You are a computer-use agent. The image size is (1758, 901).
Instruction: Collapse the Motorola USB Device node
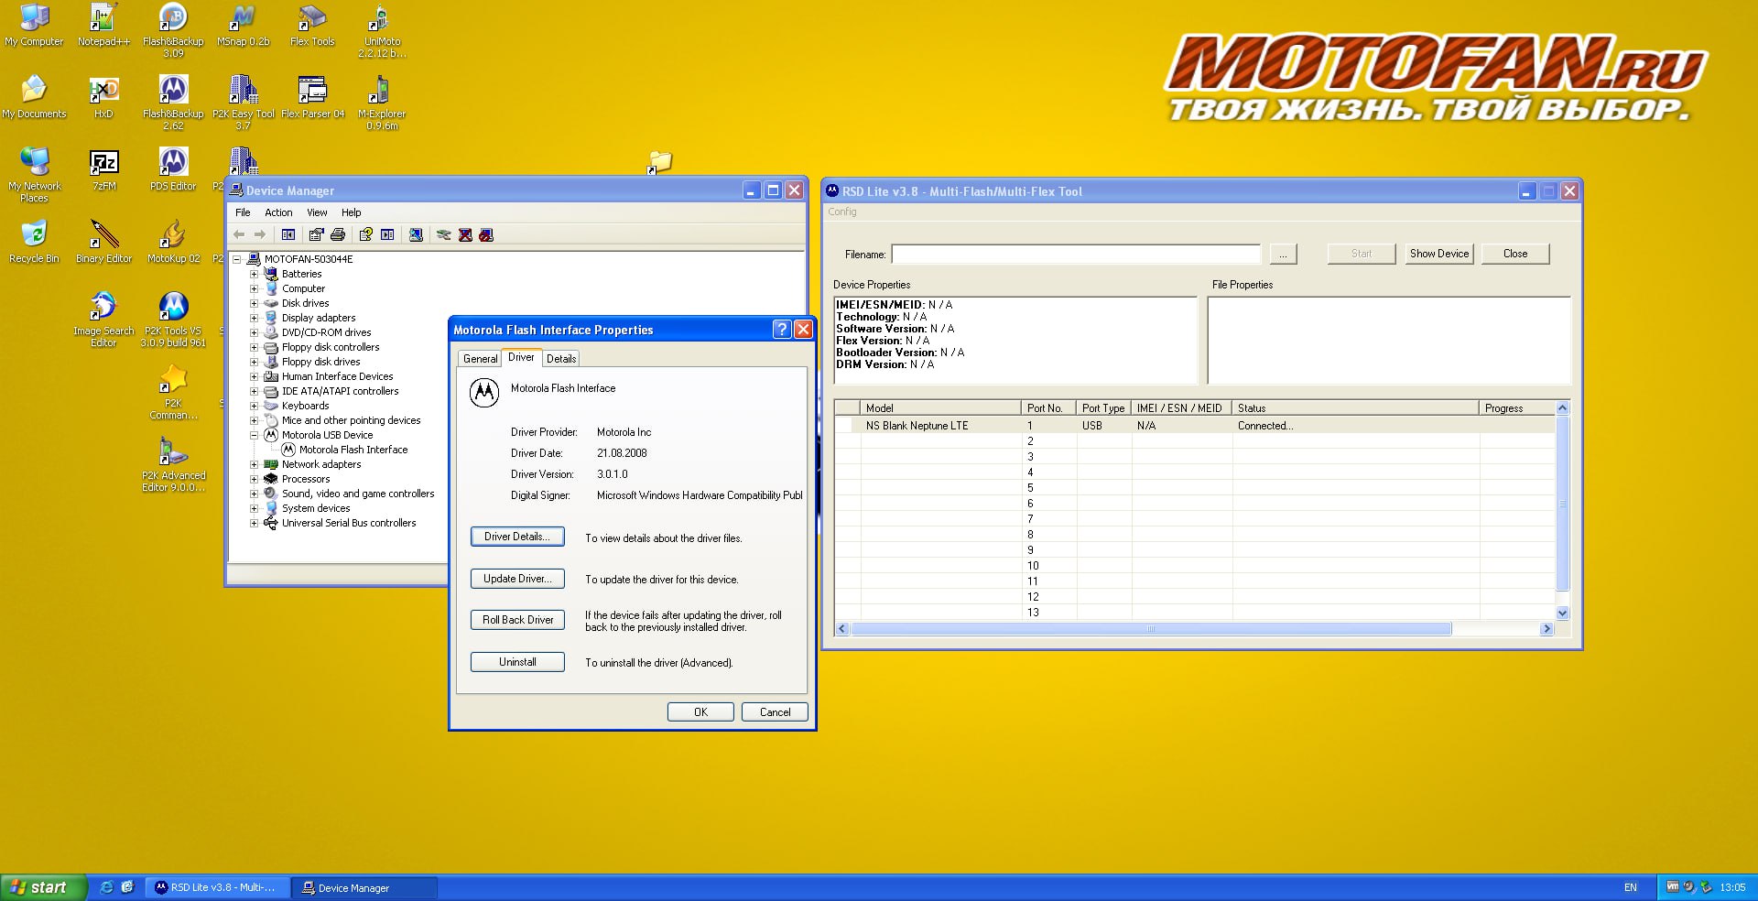[254, 435]
